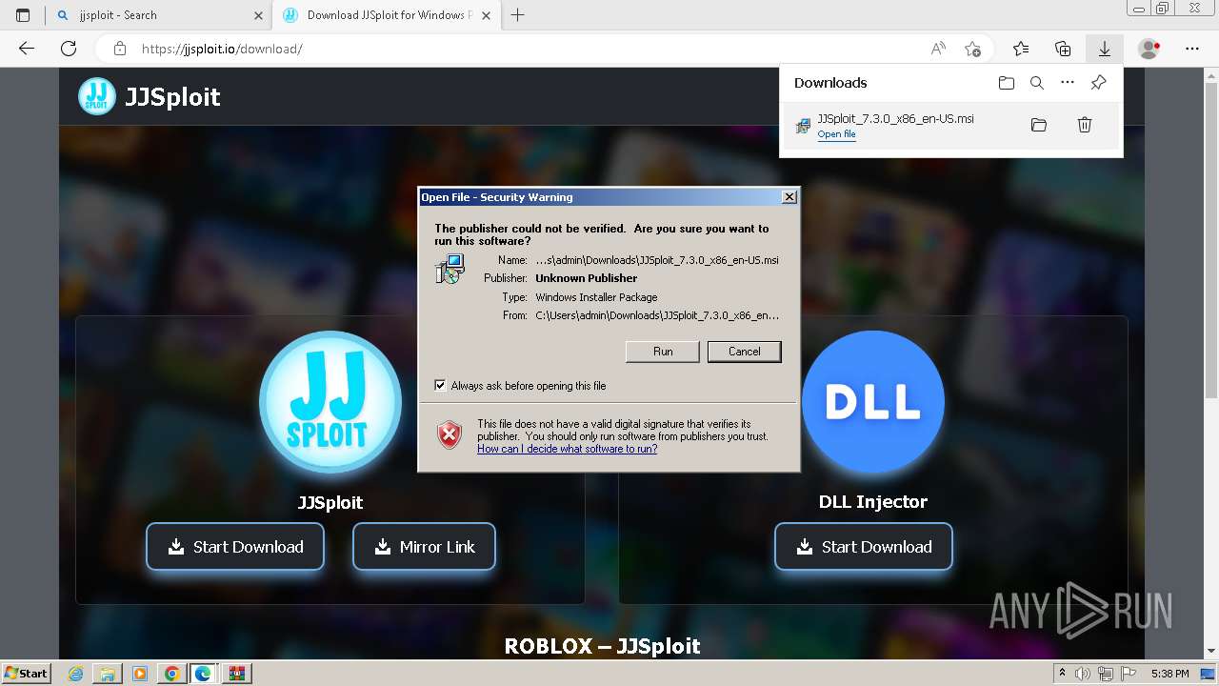1219x686 pixels.
Task: Show JJSploit msi in folder
Action: click(1039, 125)
